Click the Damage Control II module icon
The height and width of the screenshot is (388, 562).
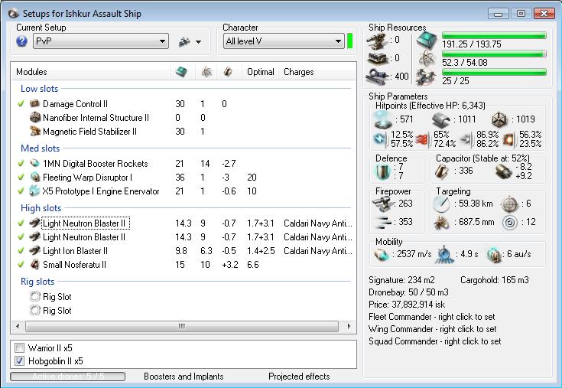coord(34,104)
